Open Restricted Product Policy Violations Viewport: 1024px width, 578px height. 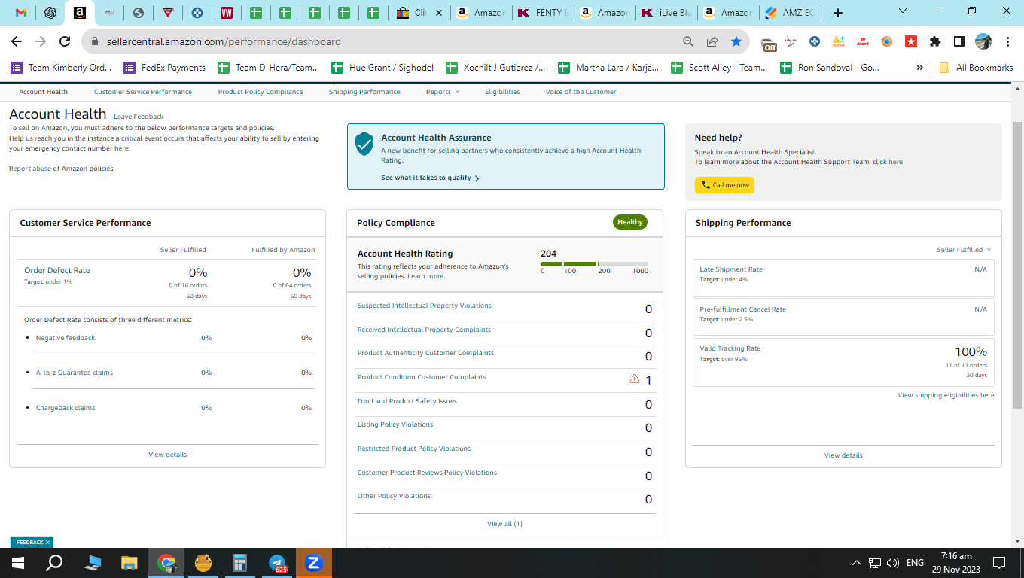pyautogui.click(x=414, y=449)
